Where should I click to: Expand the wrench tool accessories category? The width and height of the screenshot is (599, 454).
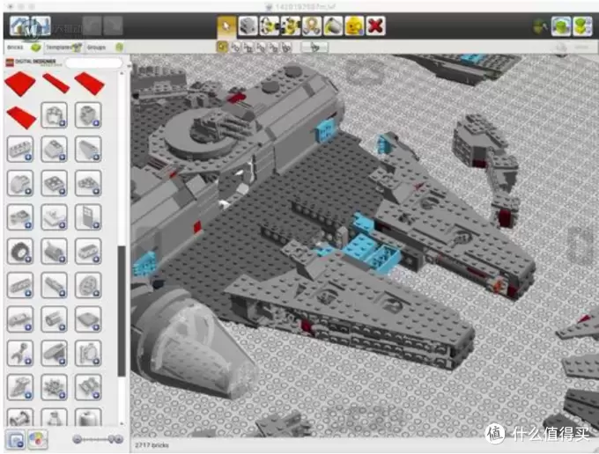click(20, 354)
